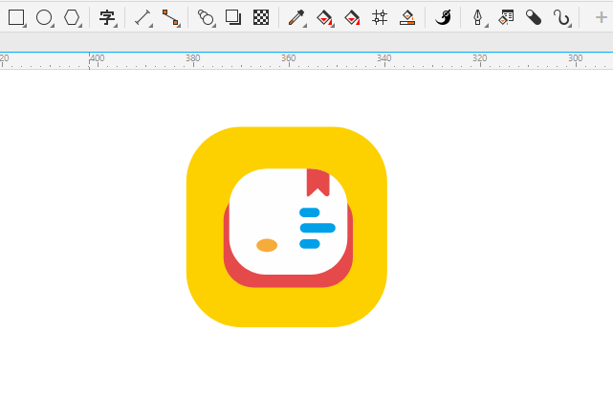Select the longest blue bar in artwork
This screenshot has width=613, height=400.
(x=317, y=228)
